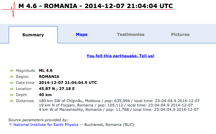
Task: Click 'You felt this earthquake. Tell us!' link
Action: pos(120,56)
